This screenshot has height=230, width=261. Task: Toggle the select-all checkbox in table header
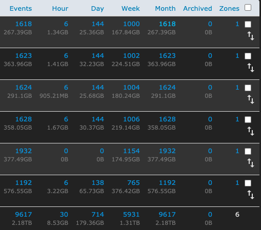click(248, 8)
